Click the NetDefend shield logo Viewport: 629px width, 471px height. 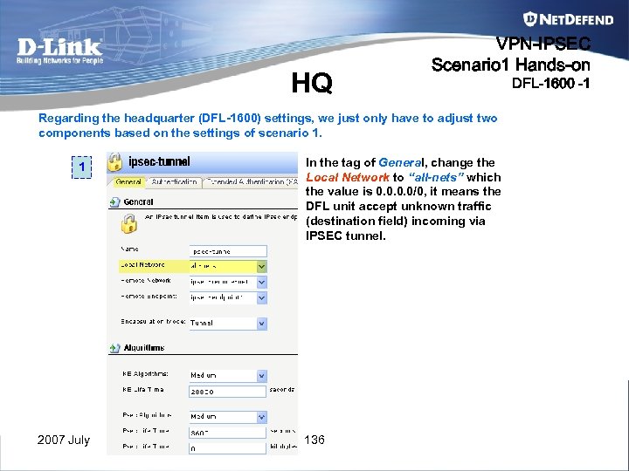coord(529,19)
